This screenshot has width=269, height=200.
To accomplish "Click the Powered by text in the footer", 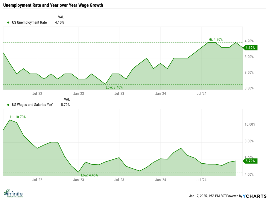I will click(x=234, y=196).
